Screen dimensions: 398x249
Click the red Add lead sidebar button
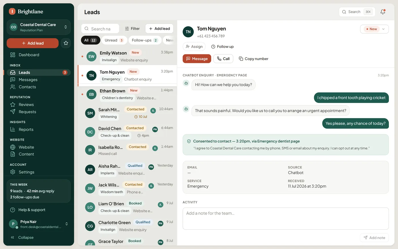coord(33,43)
